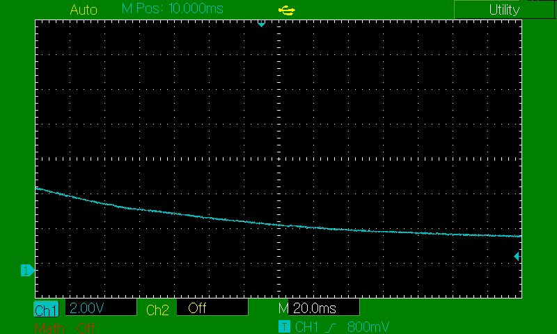
Task: Click the trigger T indicator icon
Action: pyautogui.click(x=284, y=326)
